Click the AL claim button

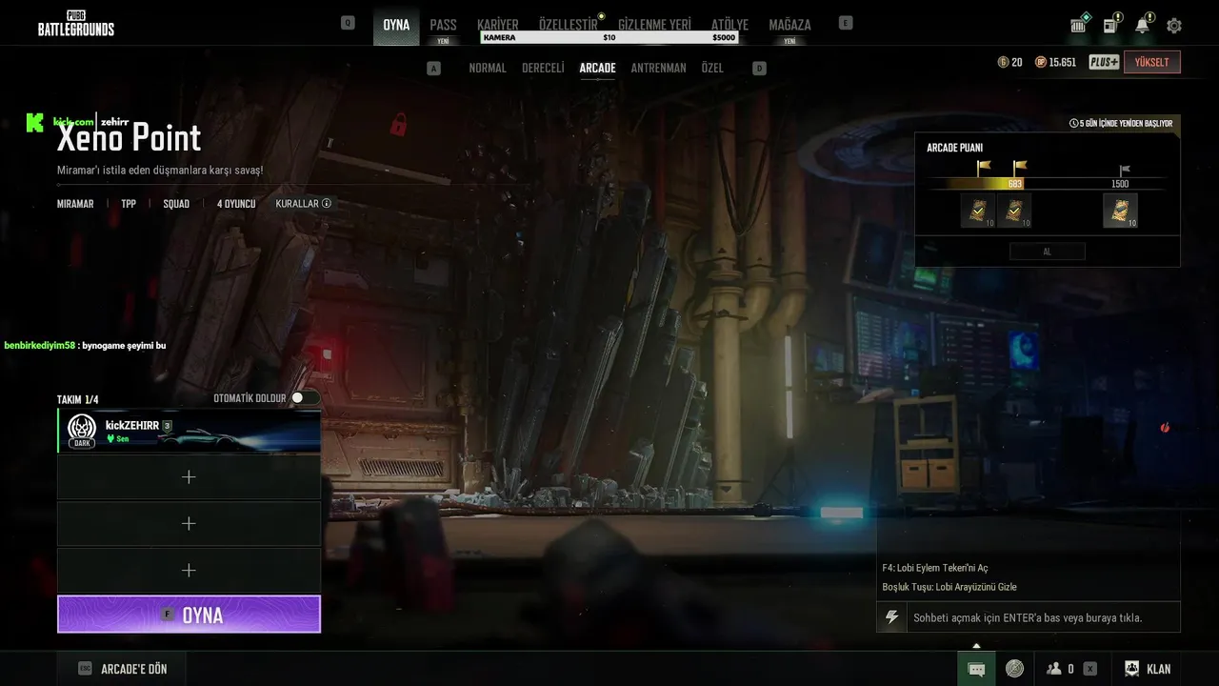point(1047,252)
